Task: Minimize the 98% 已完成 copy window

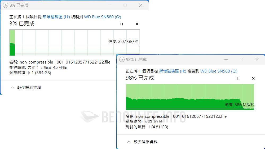Action: tap(226, 60)
